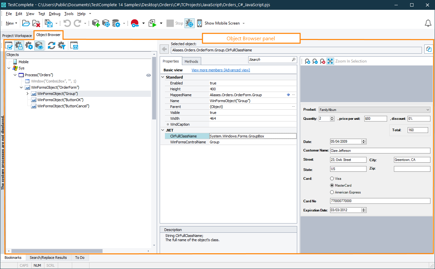Open the Show Mobile Screen dropdown arrow
Image resolution: width=435 pixels, height=269 pixels.
244,23
